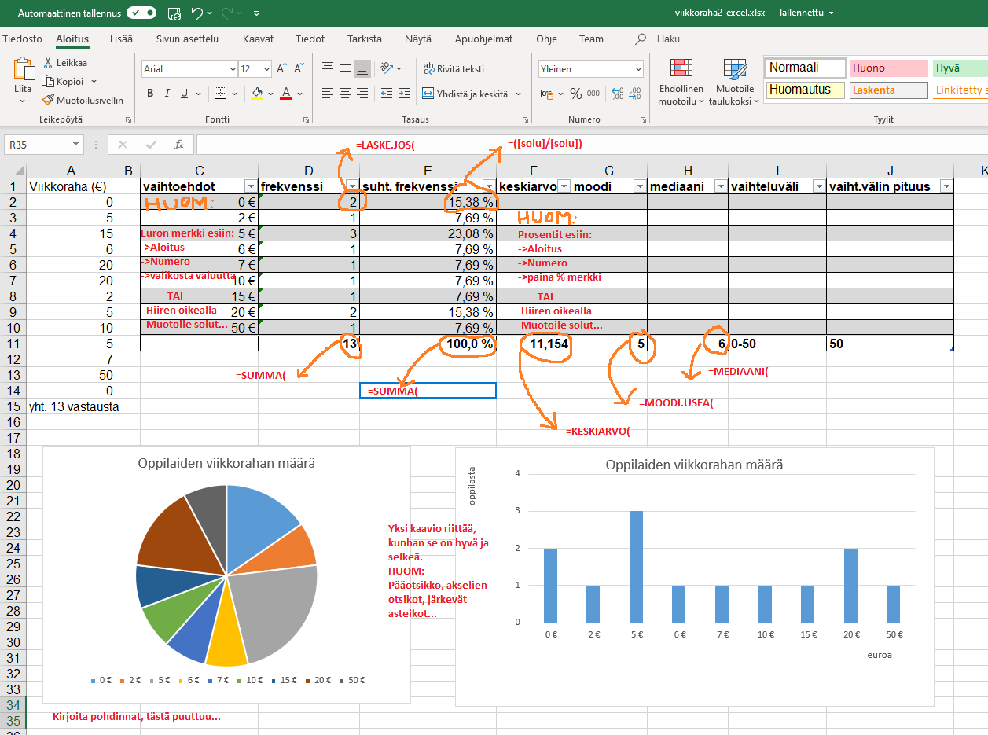Click the Leikkaa scissors icon
Screen dimensions: 988x735
[x=49, y=63]
